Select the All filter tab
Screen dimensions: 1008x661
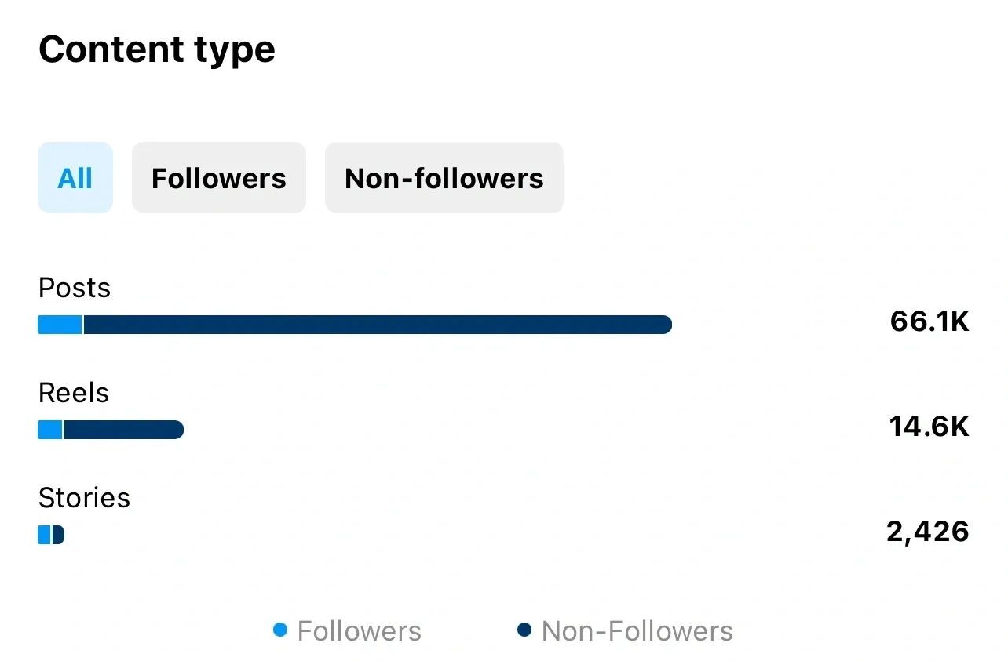pos(75,178)
